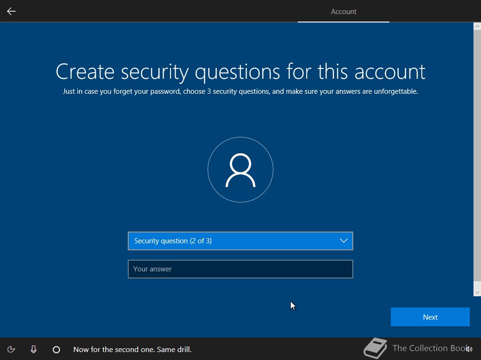This screenshot has width=481, height=360.
Task: Open the Security question (2 of 3) dropdown
Action: (x=240, y=241)
